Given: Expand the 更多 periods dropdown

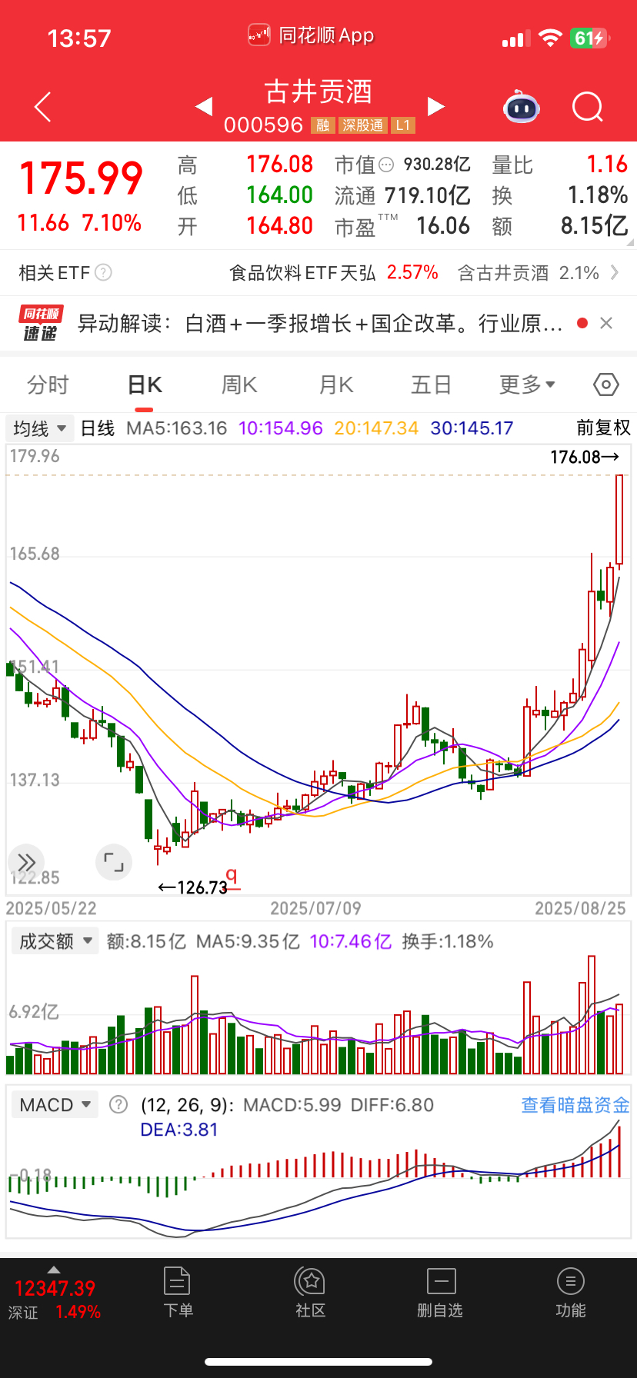Looking at the screenshot, I should (527, 384).
